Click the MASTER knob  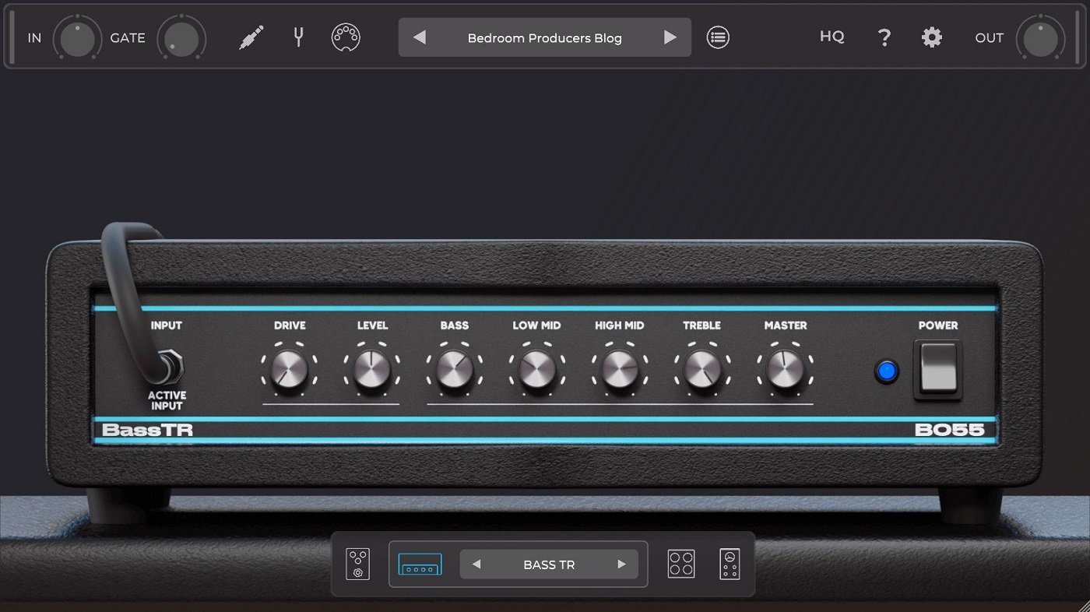(x=785, y=370)
